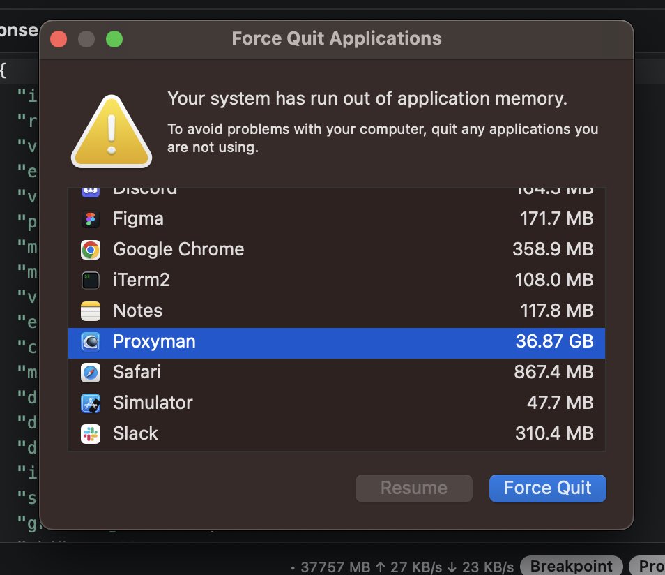Click the 310.4 MB memory value
The image size is (665, 575).
[x=554, y=433]
